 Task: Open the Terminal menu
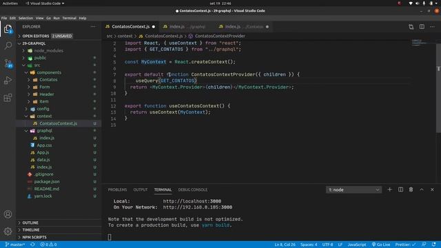[69, 18]
